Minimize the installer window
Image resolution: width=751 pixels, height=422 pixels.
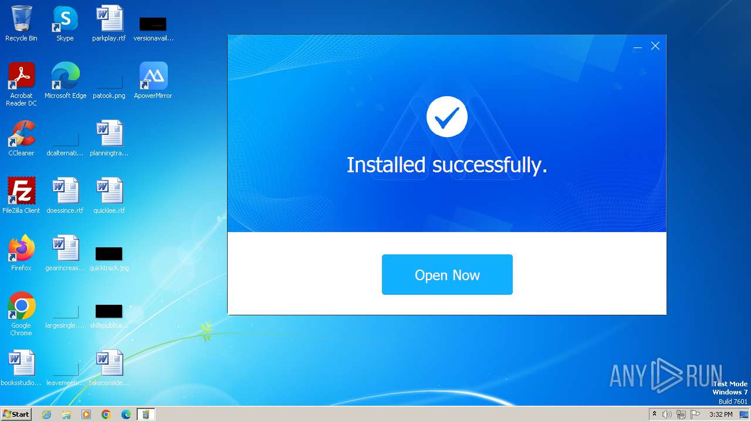click(x=638, y=46)
